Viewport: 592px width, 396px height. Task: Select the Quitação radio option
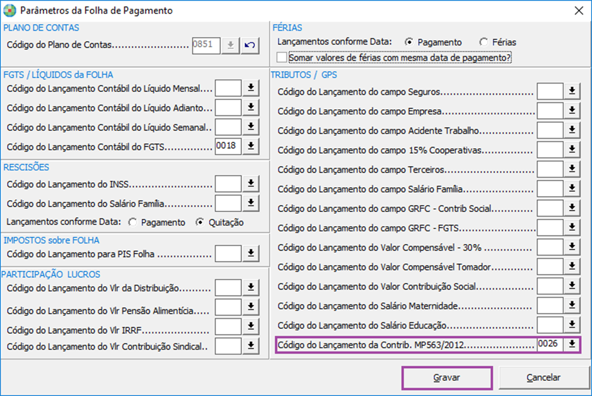(199, 222)
